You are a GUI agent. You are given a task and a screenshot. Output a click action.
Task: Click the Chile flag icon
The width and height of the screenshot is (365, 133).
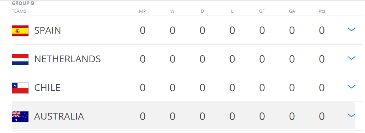pos(20,88)
